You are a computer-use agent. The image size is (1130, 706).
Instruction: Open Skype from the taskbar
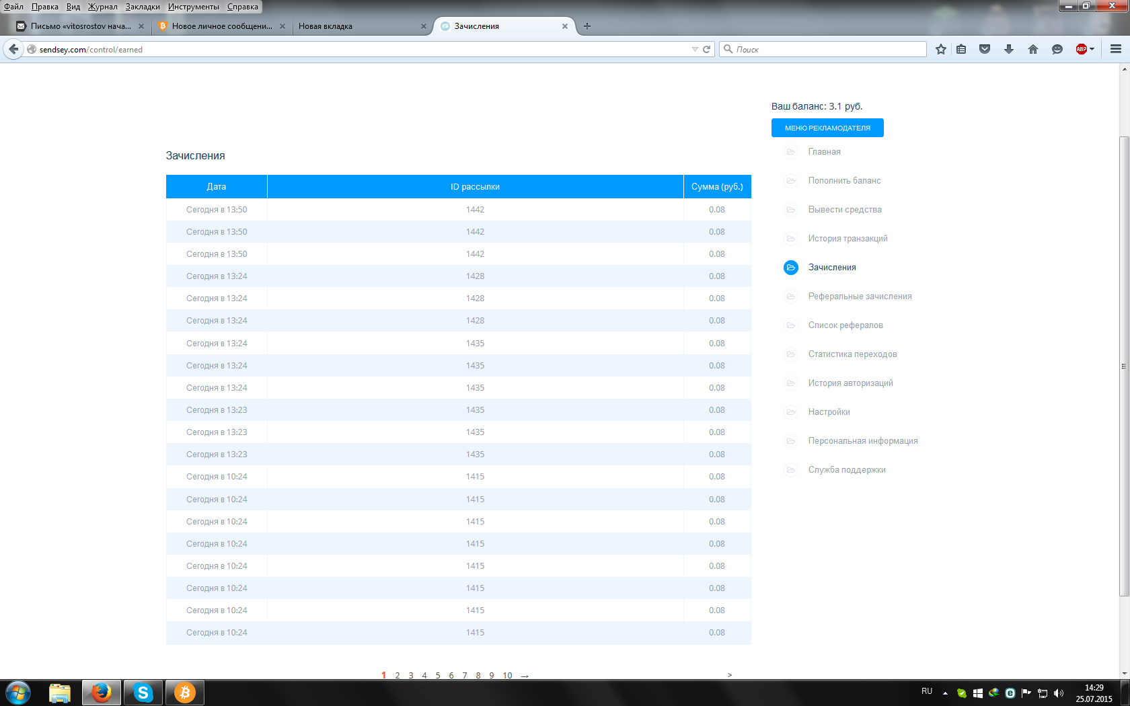(143, 693)
